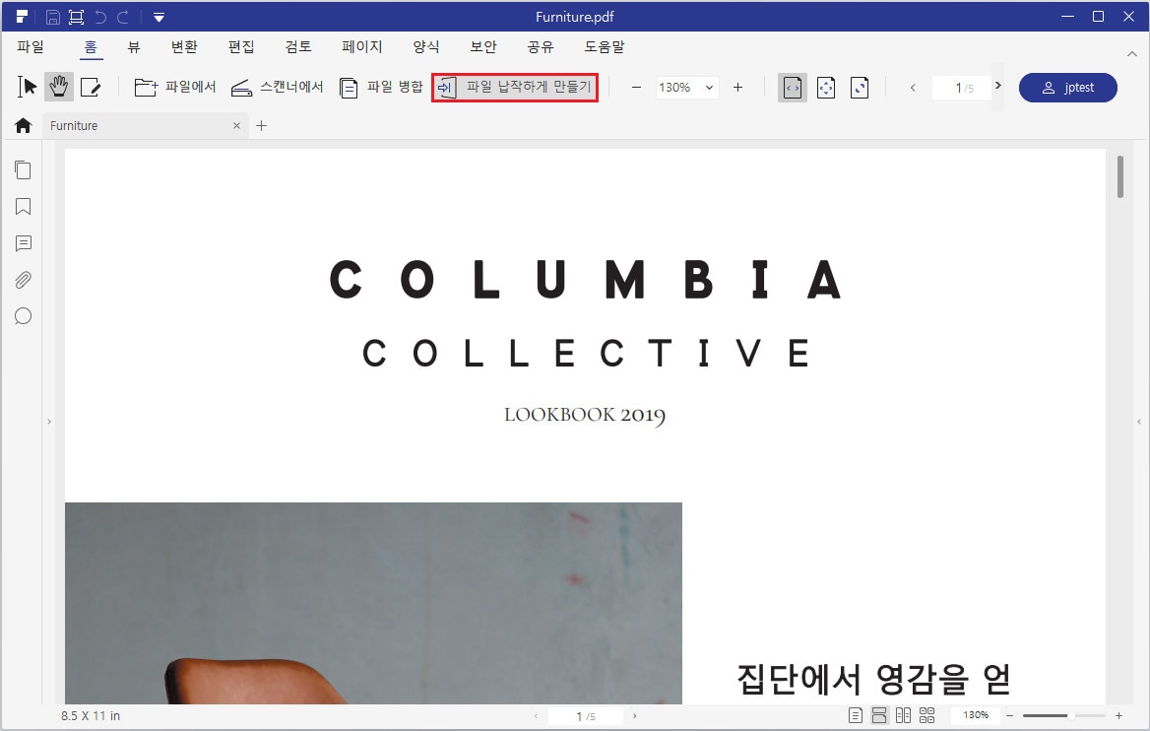Collapse the ribbon with the chevron
This screenshot has width=1150, height=731.
[x=1131, y=53]
